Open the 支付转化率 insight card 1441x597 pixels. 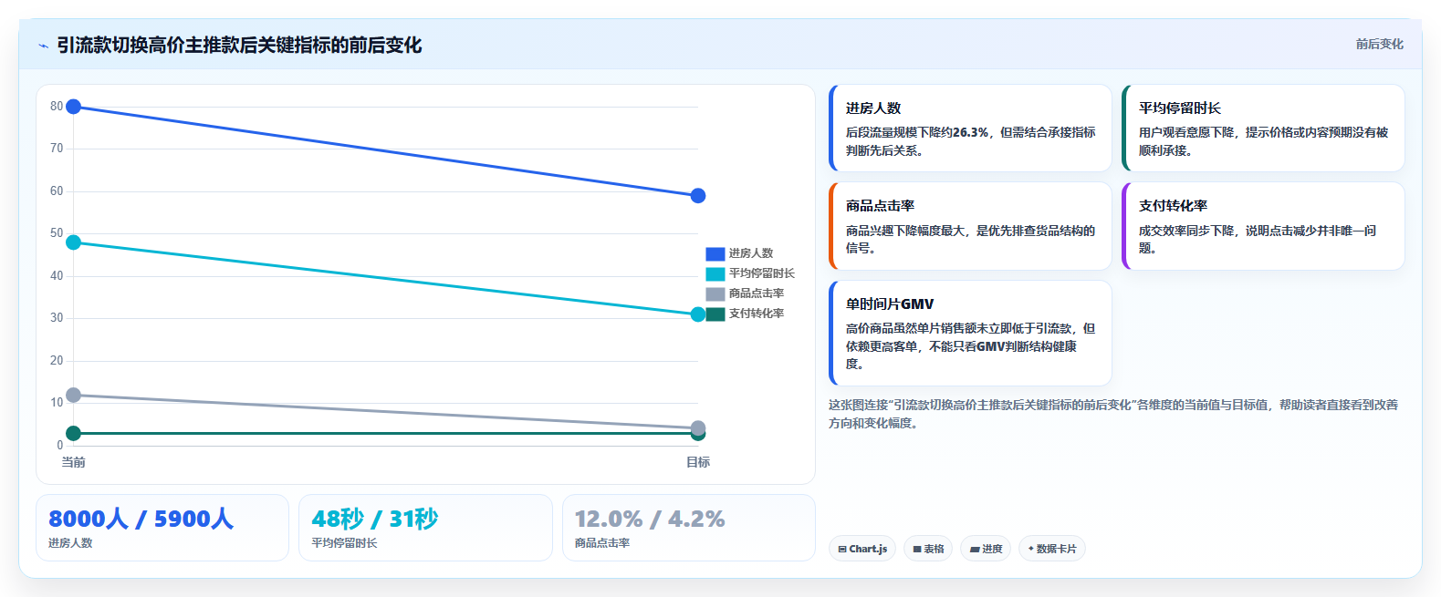click(x=1263, y=226)
